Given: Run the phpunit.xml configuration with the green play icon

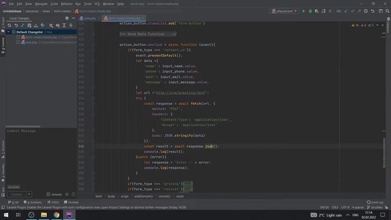Looking at the screenshot, I should 304,11.
